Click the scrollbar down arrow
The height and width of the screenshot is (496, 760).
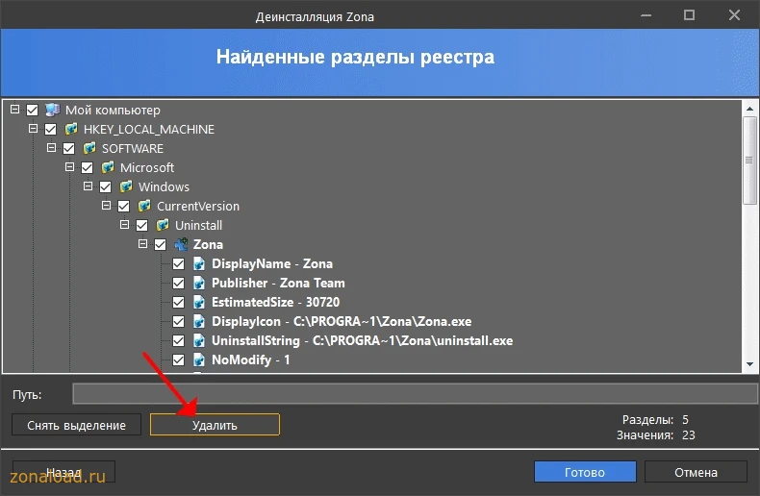[749, 364]
